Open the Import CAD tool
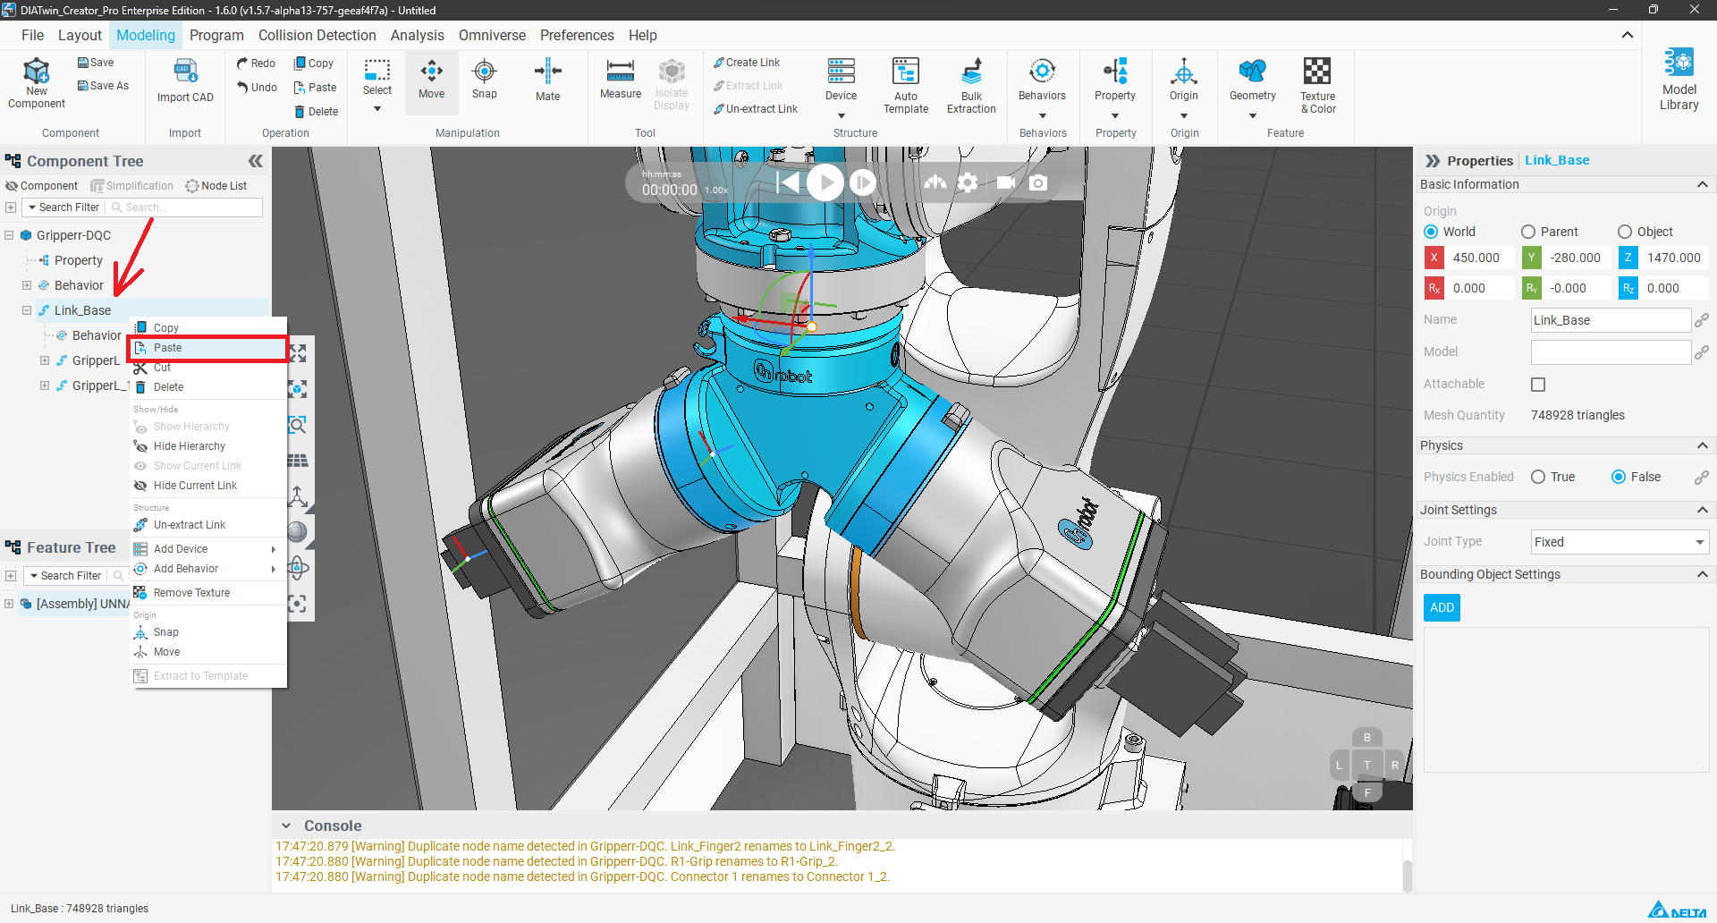The height and width of the screenshot is (923, 1717). pyautogui.click(x=185, y=81)
